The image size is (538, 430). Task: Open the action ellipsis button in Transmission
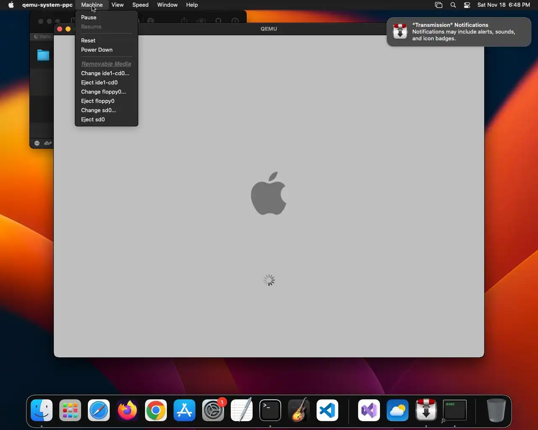pos(37,143)
